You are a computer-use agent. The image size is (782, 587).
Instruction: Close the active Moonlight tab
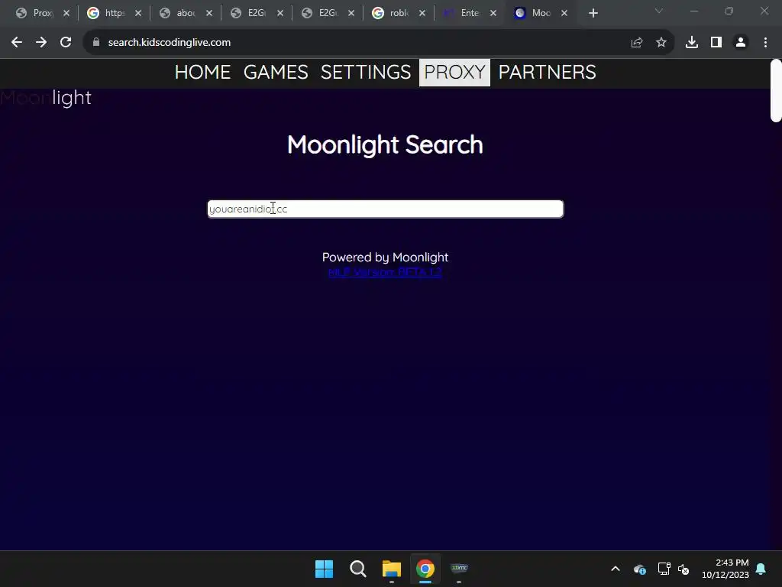tap(564, 13)
